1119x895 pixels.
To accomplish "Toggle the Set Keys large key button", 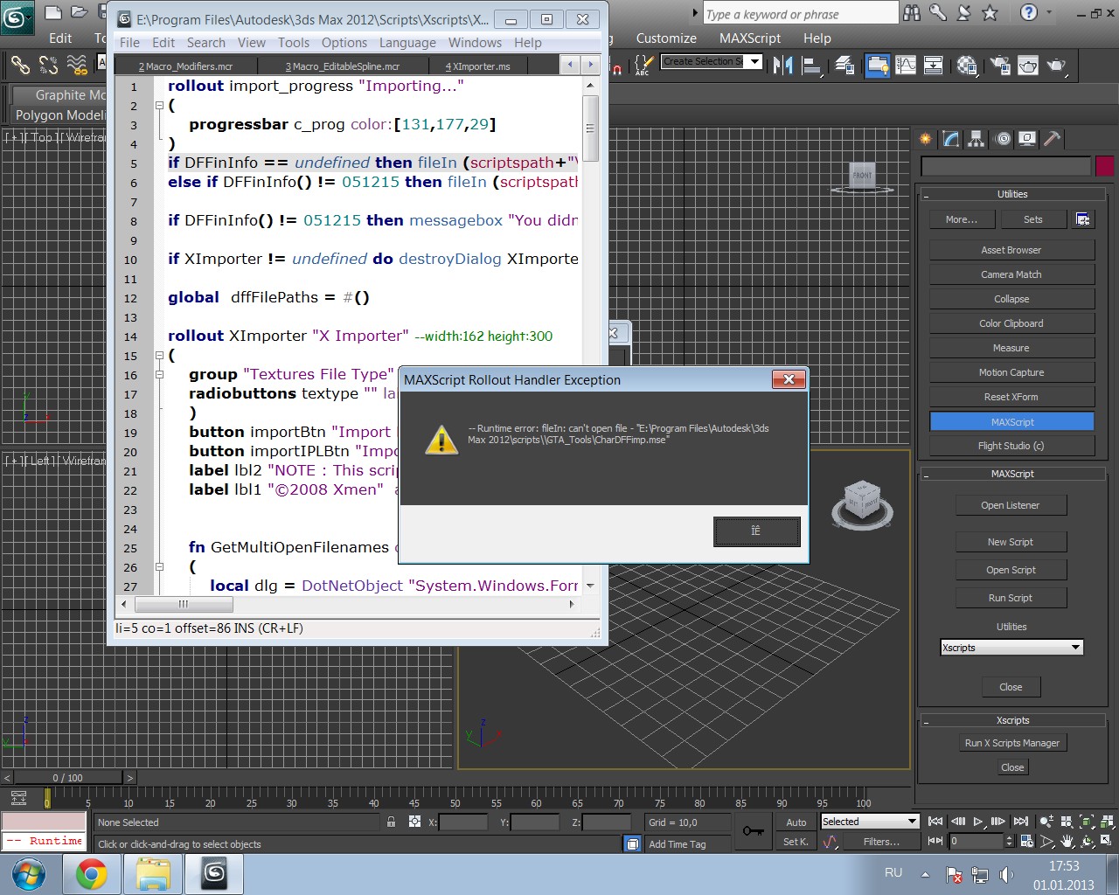I will (x=753, y=831).
